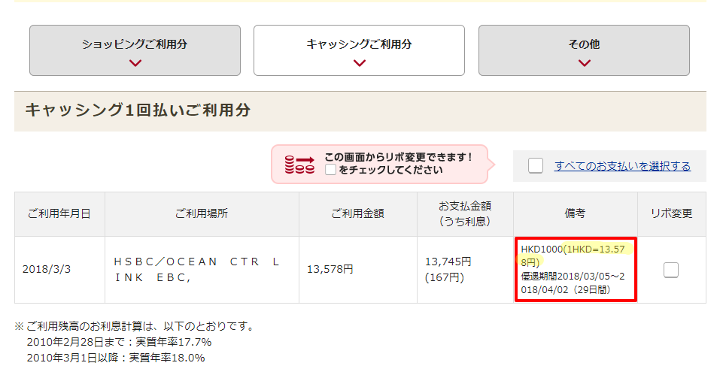
Task: Click the sample checkbox in the pink tooltip
Action: coord(330,170)
